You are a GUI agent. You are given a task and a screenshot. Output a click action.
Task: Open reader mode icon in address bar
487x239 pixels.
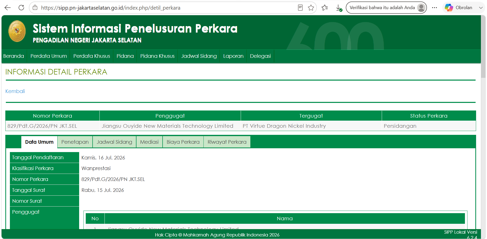click(300, 8)
